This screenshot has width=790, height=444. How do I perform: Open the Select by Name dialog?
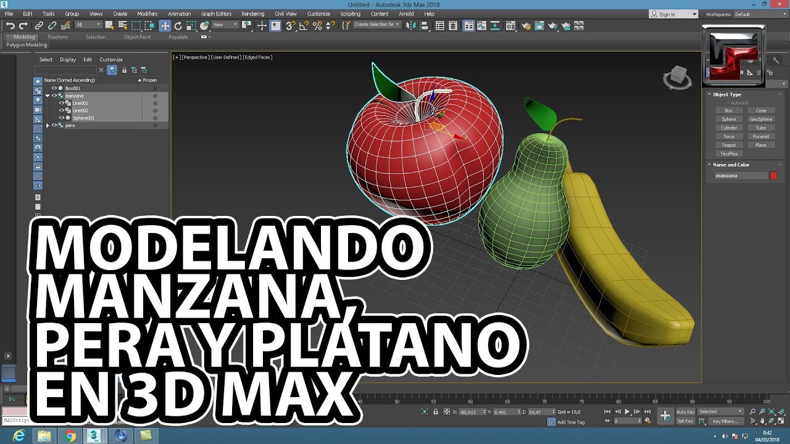(x=122, y=25)
